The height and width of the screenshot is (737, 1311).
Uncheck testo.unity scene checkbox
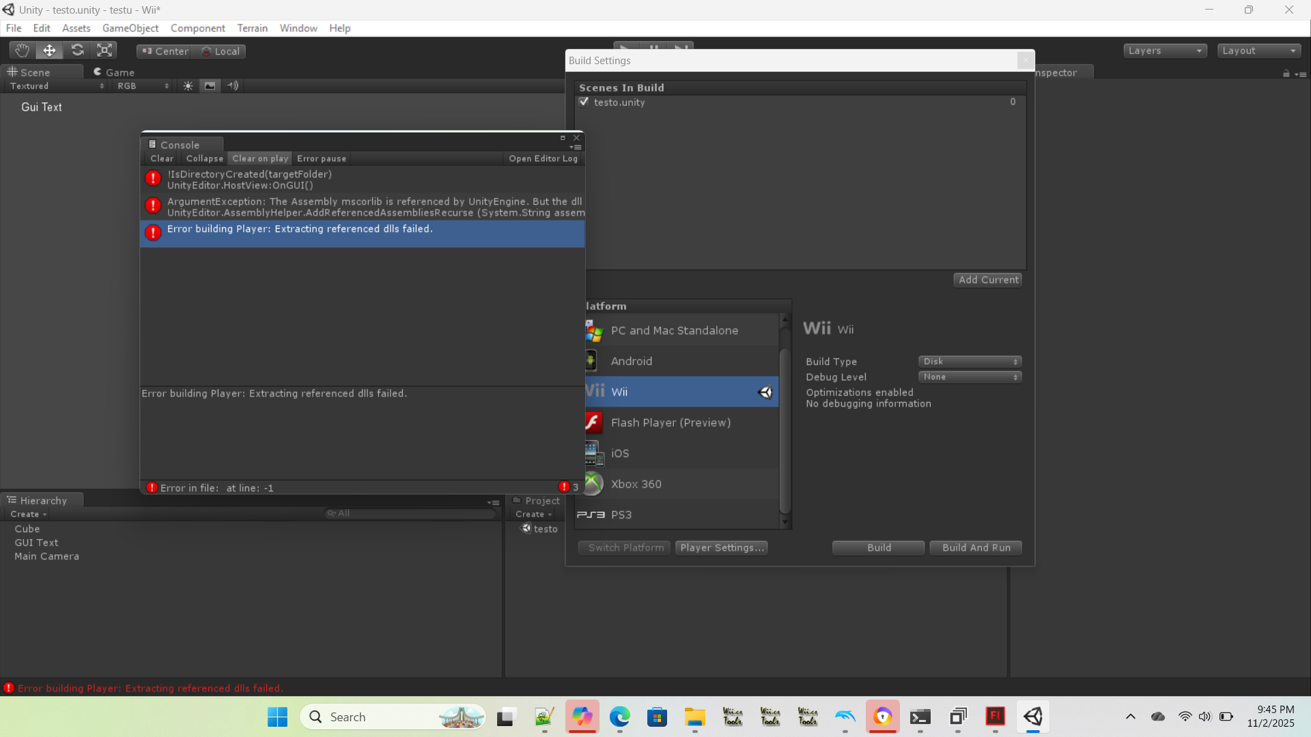coord(584,102)
